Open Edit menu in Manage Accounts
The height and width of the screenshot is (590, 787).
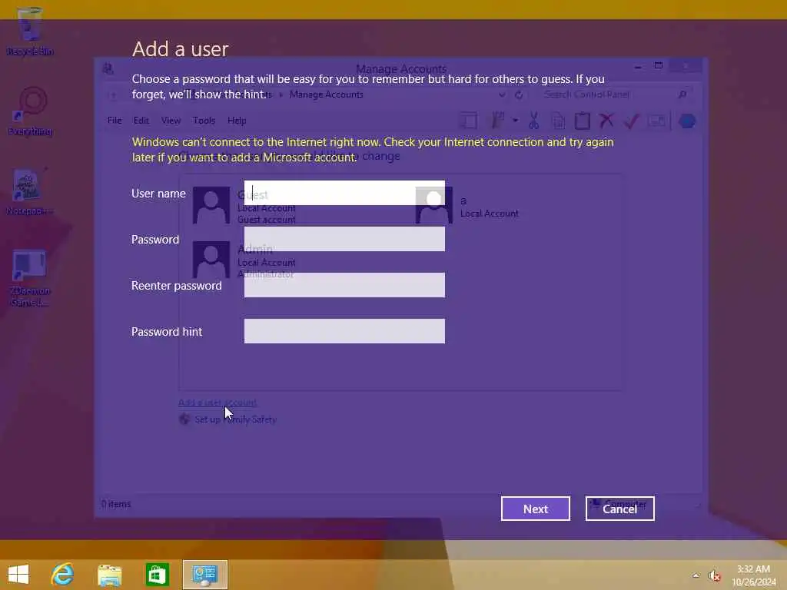(x=141, y=121)
